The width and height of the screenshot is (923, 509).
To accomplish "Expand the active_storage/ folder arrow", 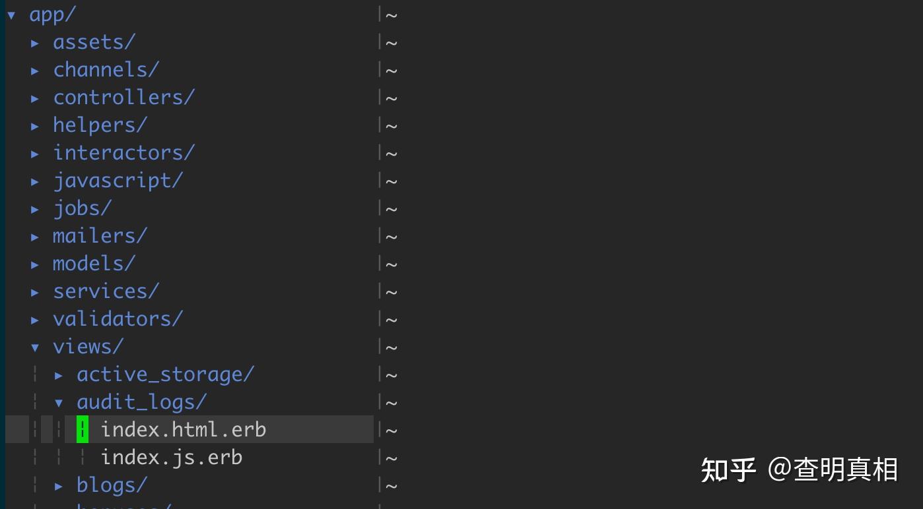I will click(59, 375).
